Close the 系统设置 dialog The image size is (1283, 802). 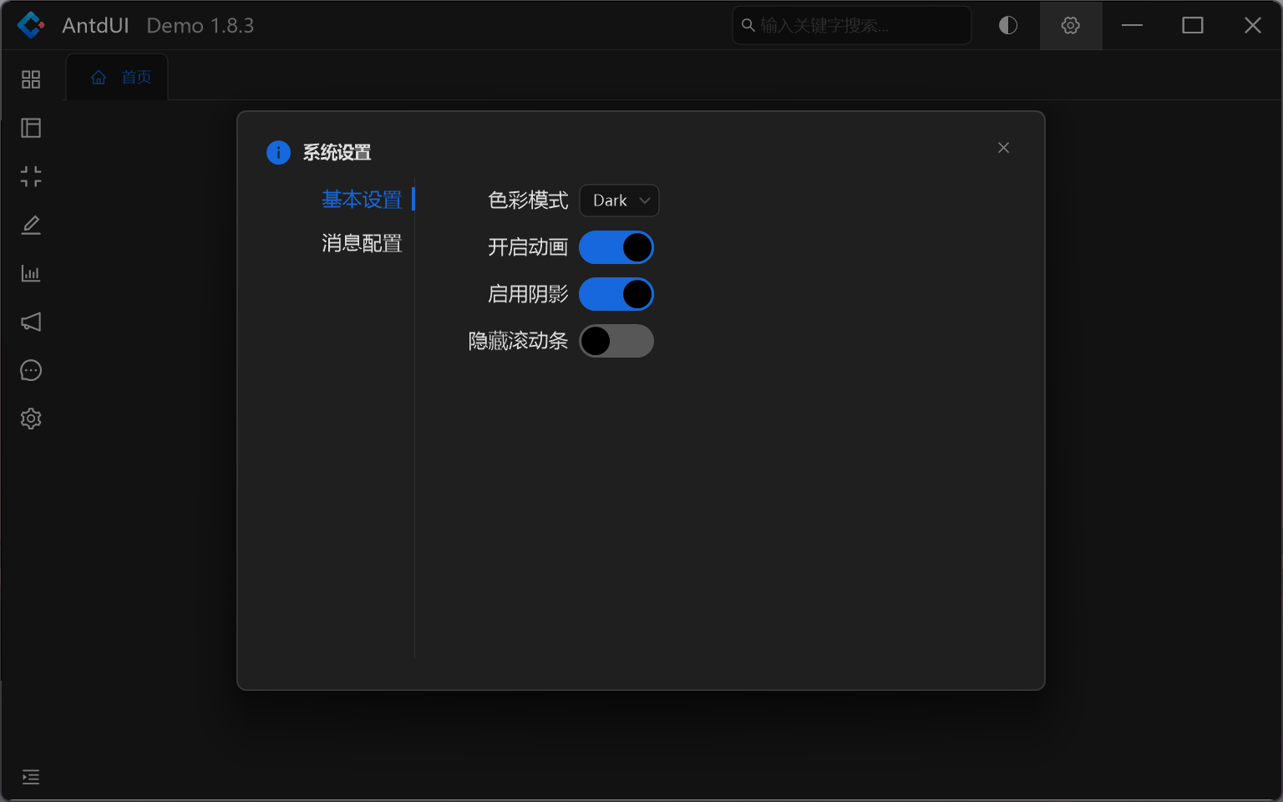[1003, 148]
